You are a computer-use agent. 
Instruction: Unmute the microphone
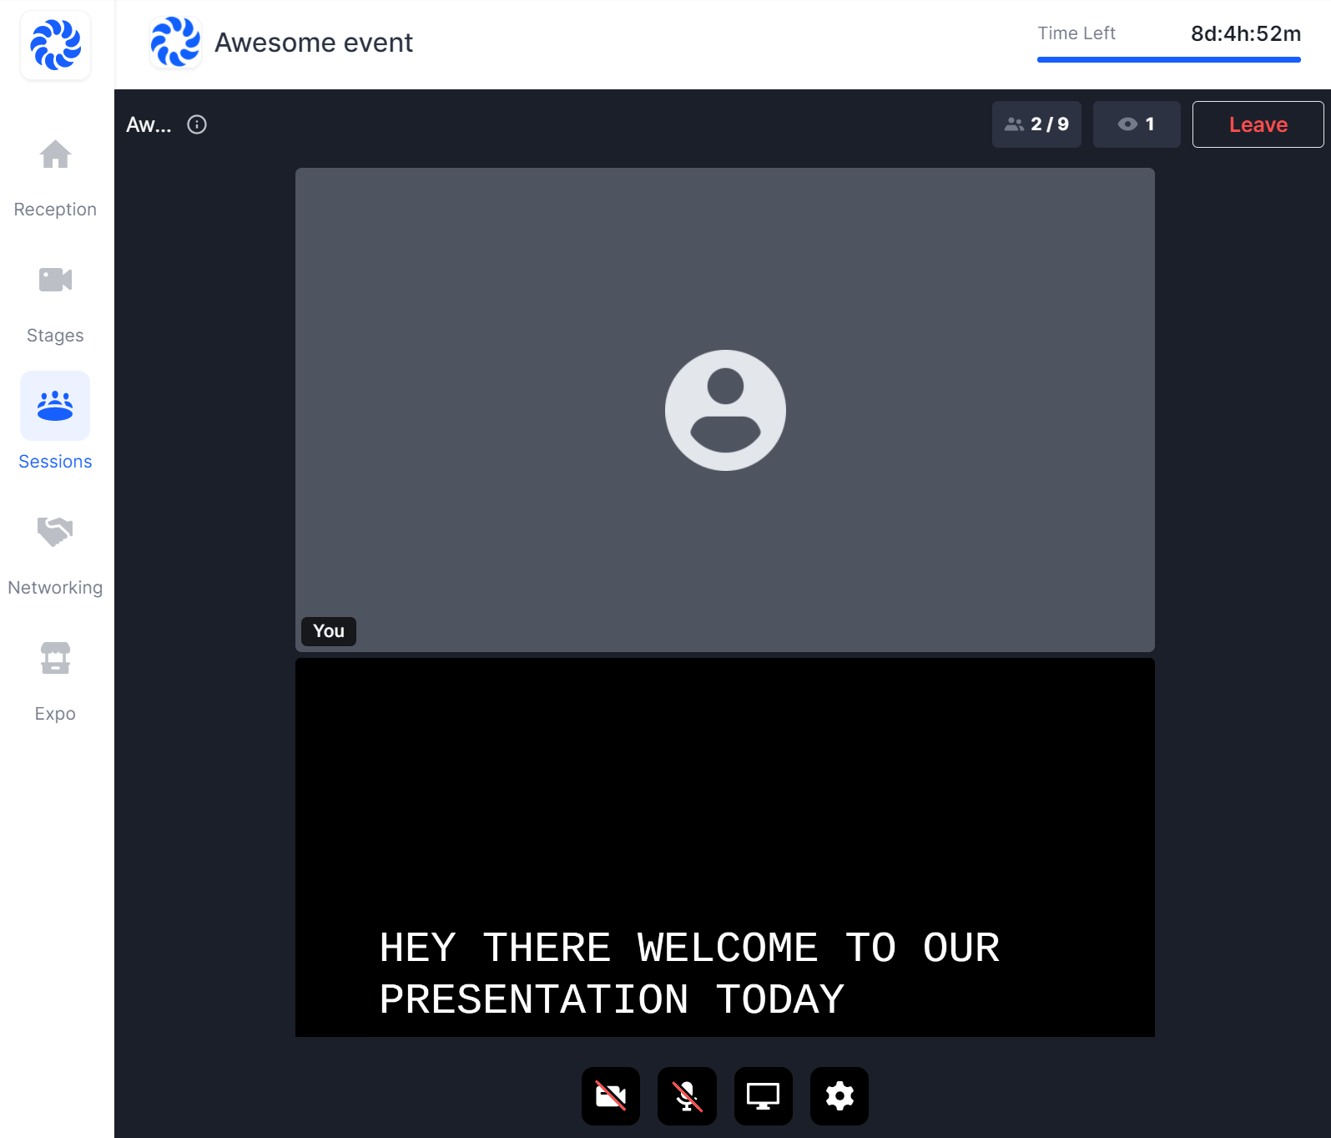(687, 1096)
